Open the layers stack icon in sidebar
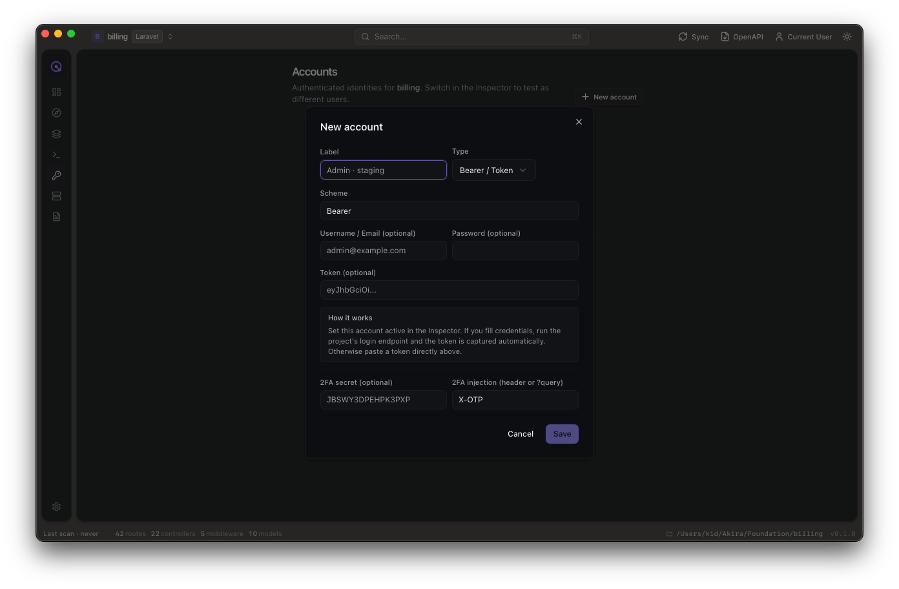899x589 pixels. click(56, 134)
